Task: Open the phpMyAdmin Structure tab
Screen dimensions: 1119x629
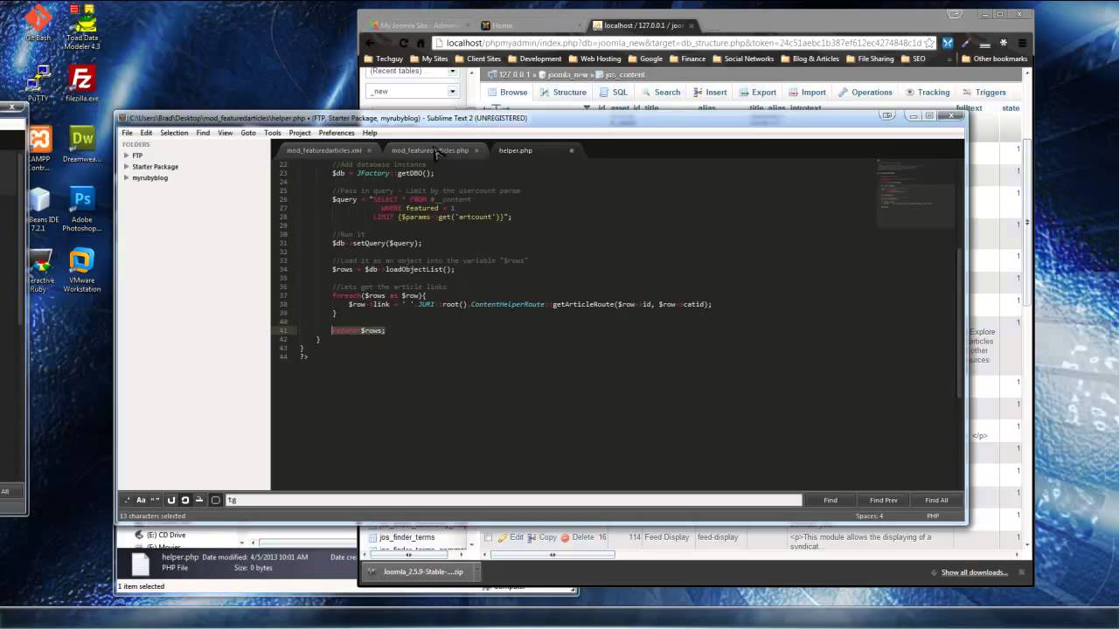Action: pyautogui.click(x=563, y=93)
